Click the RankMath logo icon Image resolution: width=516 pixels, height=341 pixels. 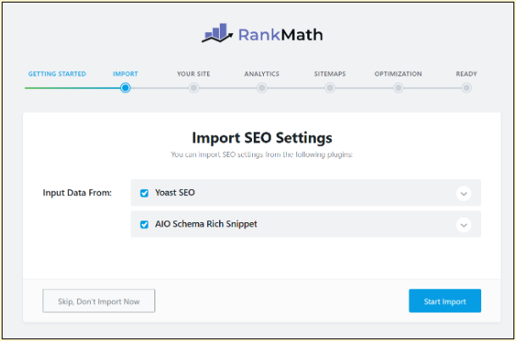[217, 33]
